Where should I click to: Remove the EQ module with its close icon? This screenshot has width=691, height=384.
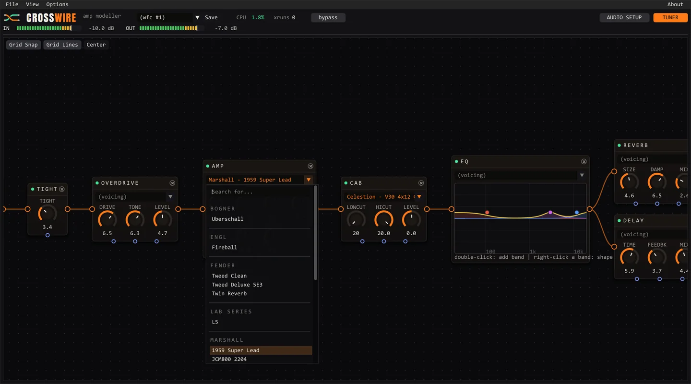click(584, 162)
